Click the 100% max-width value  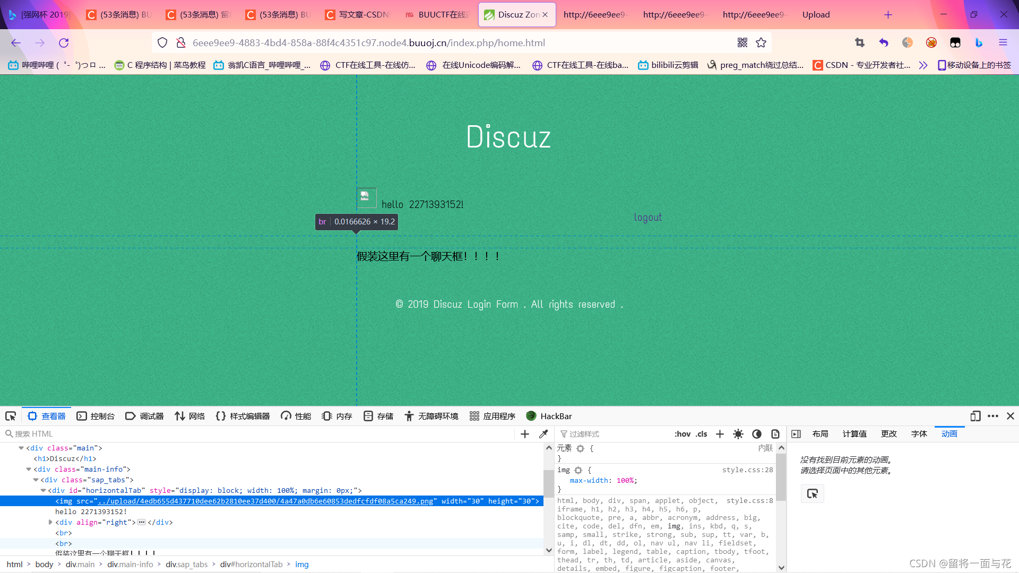click(625, 481)
